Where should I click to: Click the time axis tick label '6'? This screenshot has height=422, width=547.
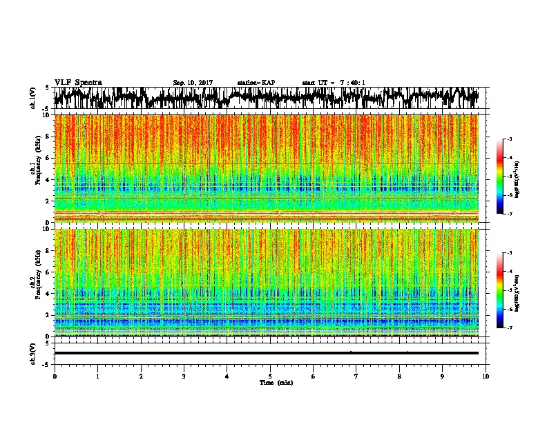coord(314,376)
